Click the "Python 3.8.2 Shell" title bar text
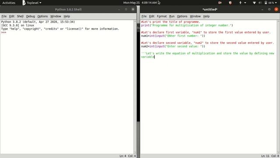The width and height of the screenshot is (280, 158). point(68,9)
